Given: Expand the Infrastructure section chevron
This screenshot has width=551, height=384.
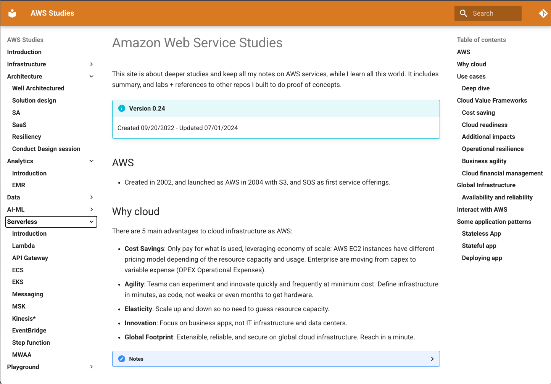Looking at the screenshot, I should point(92,64).
